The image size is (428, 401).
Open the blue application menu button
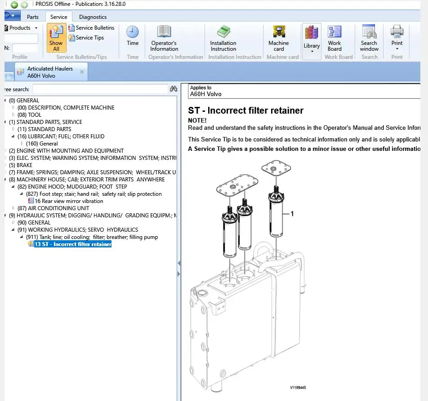pos(12,16)
